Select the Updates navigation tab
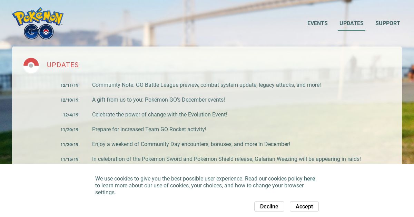The height and width of the screenshot is (217, 414). pos(352,23)
